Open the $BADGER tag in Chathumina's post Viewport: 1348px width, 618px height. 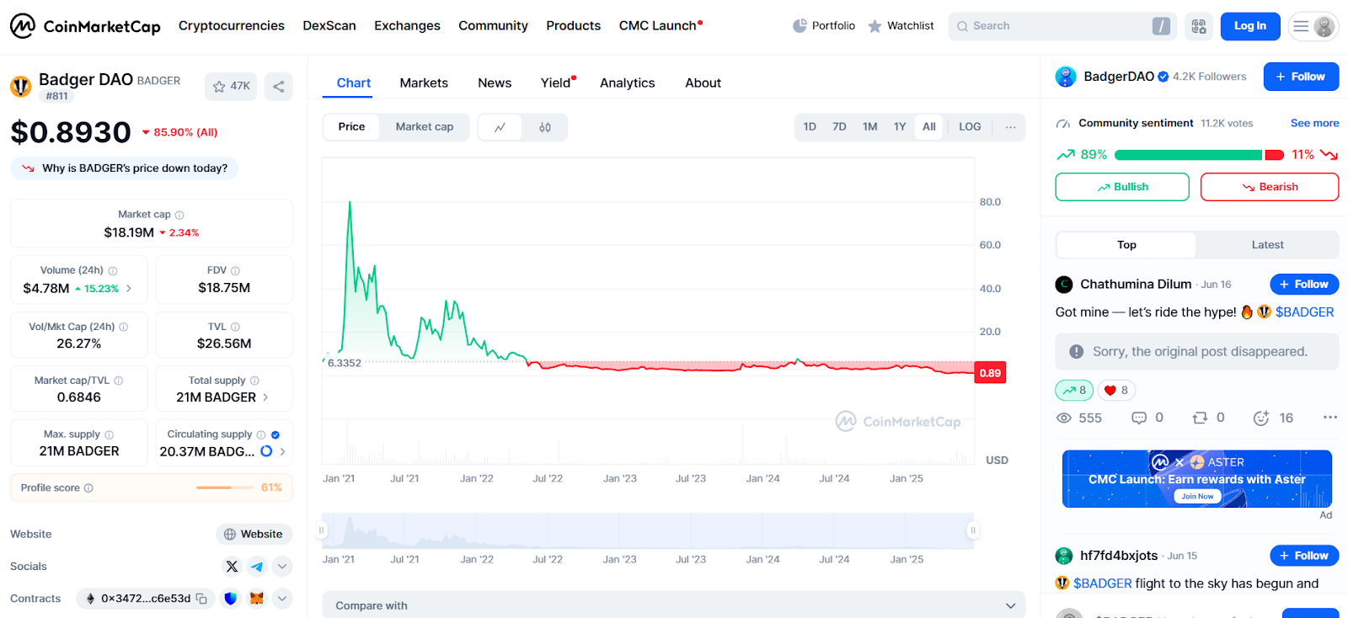1304,312
